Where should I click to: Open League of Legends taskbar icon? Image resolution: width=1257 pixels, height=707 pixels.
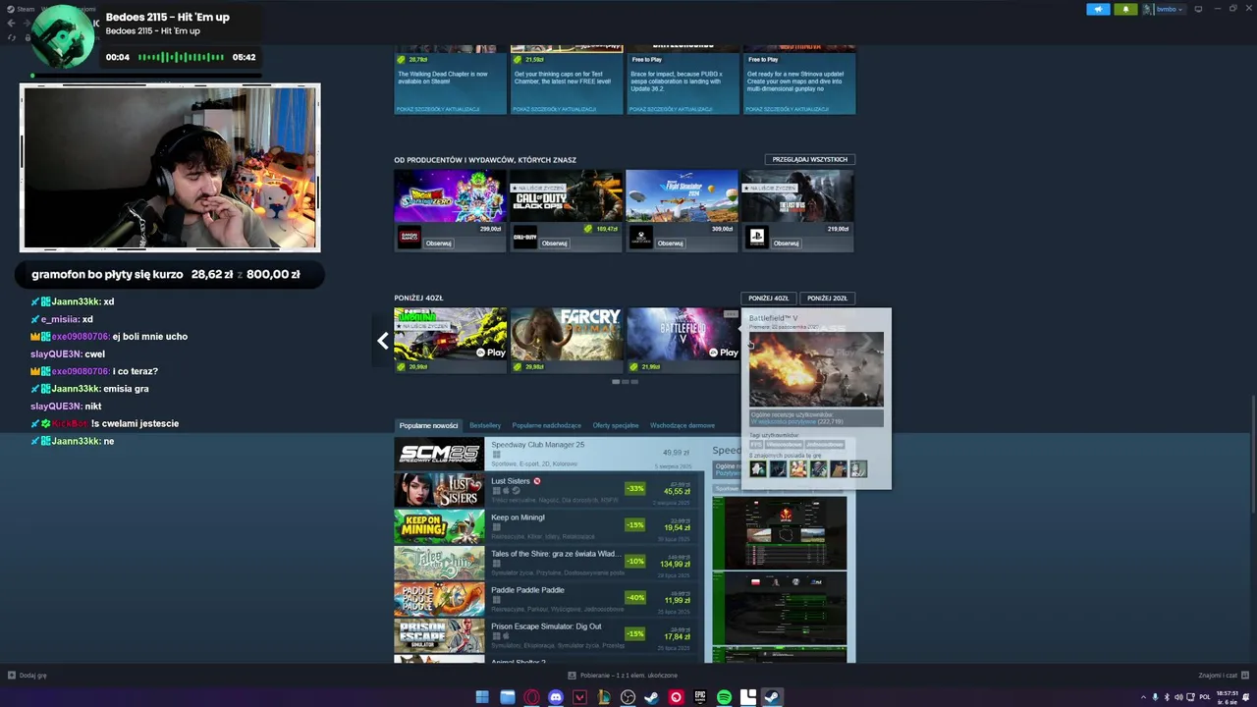point(604,697)
